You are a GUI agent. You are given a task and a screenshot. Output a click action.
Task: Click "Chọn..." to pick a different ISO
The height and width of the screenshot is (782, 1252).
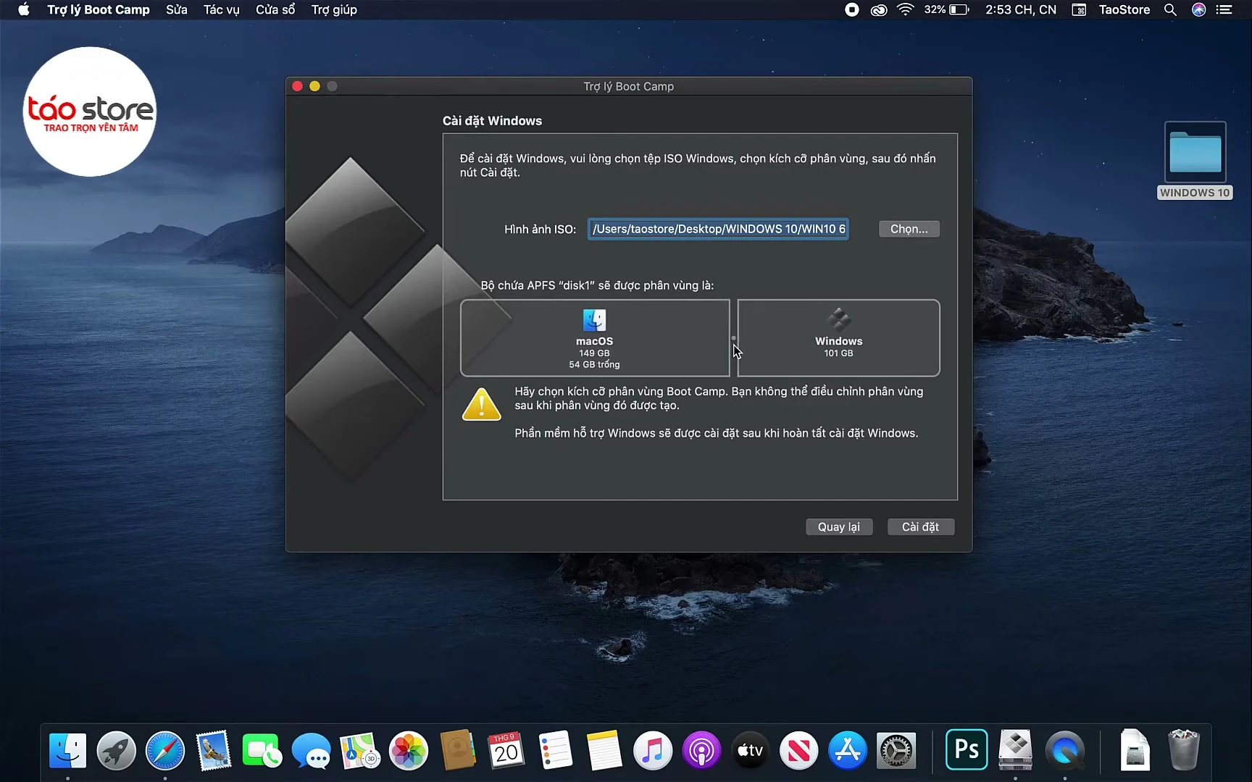908,228
